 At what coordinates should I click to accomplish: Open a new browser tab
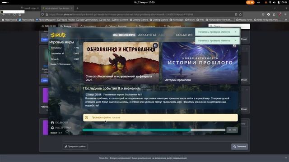point(77,8)
